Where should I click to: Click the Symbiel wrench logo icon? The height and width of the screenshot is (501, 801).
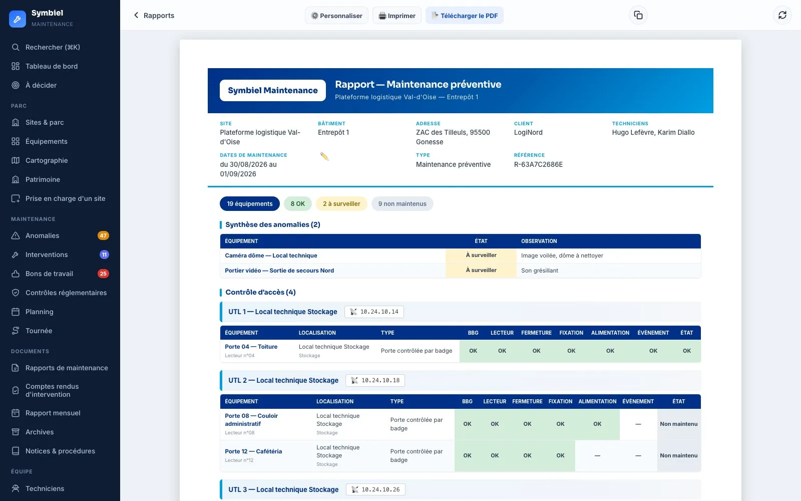18,19
